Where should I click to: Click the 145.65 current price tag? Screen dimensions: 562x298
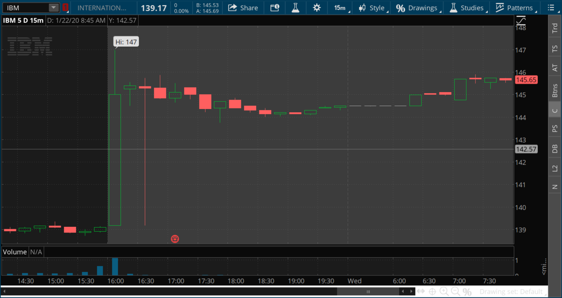click(x=526, y=80)
